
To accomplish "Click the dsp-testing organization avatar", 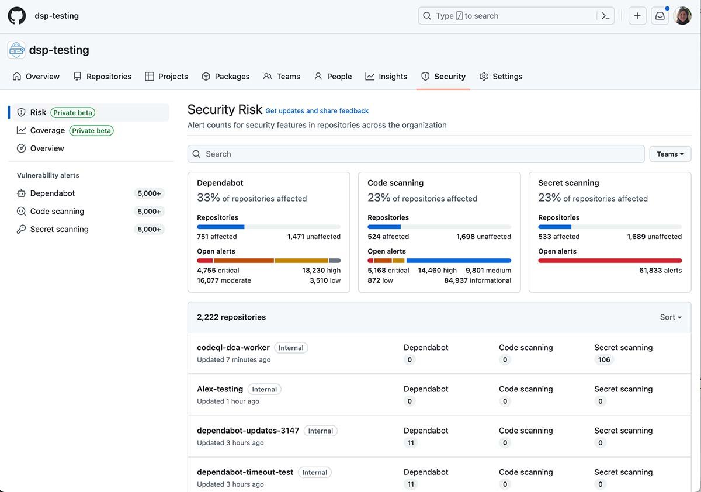I will coord(16,50).
